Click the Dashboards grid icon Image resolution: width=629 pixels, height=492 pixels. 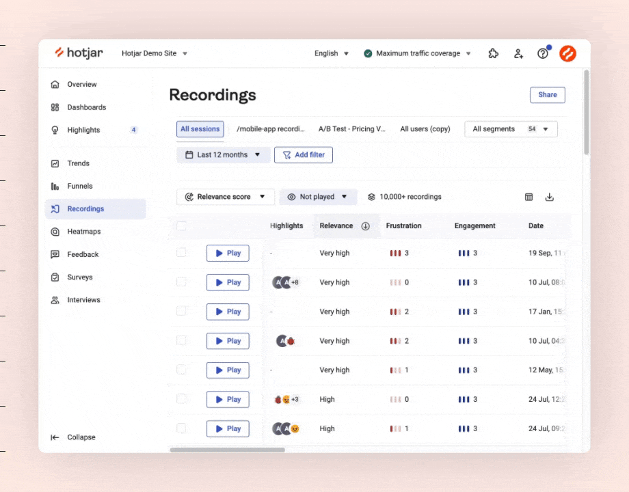click(x=55, y=107)
